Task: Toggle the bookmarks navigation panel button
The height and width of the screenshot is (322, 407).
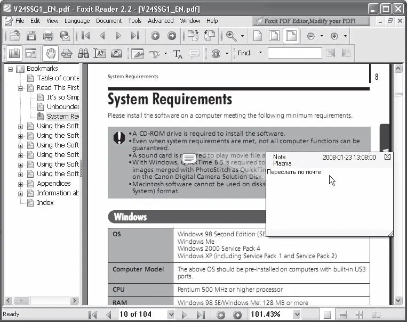Action: click(14, 54)
